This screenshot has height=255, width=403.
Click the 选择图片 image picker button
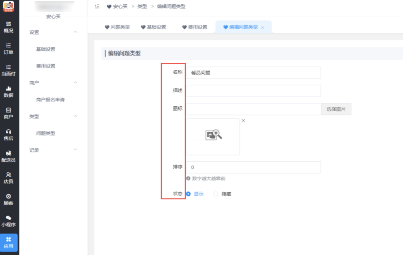336,109
